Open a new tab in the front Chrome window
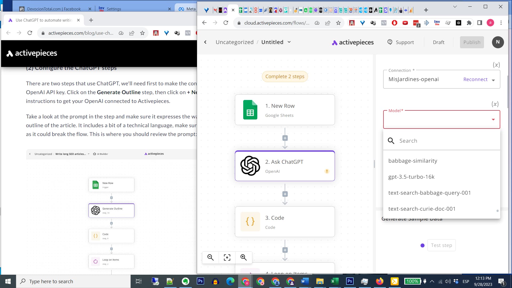The height and width of the screenshot is (288, 512). tap(426, 10)
